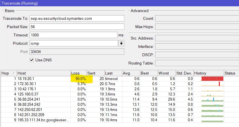Sort by the Hop column header
239x127 pixels.
coord(9,73)
